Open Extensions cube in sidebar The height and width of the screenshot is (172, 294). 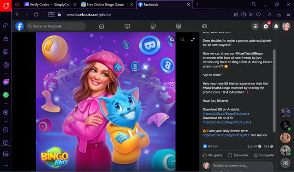point(6,143)
